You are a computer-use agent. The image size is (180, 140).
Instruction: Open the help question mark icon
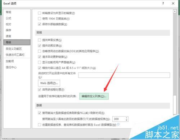pyautogui.click(x=163, y=4)
